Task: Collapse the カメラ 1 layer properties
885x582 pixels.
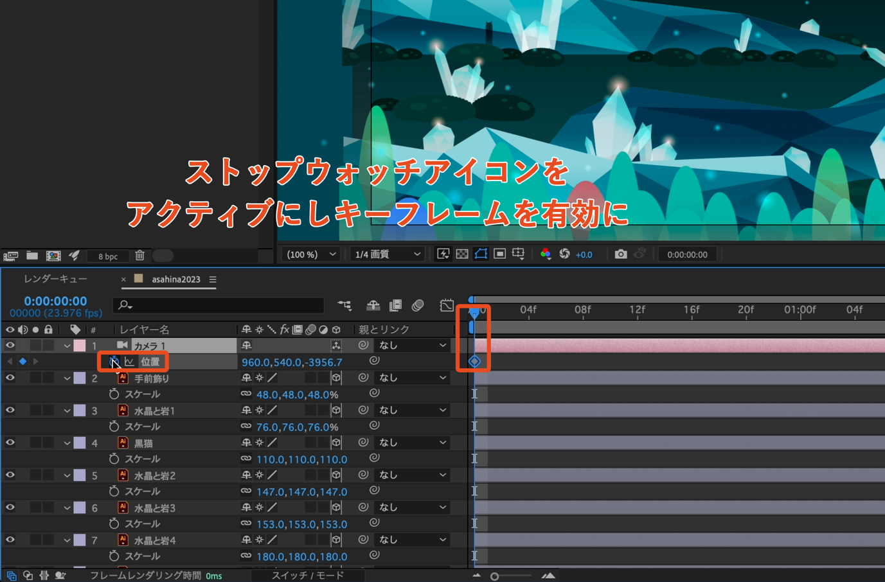Action: click(x=67, y=346)
